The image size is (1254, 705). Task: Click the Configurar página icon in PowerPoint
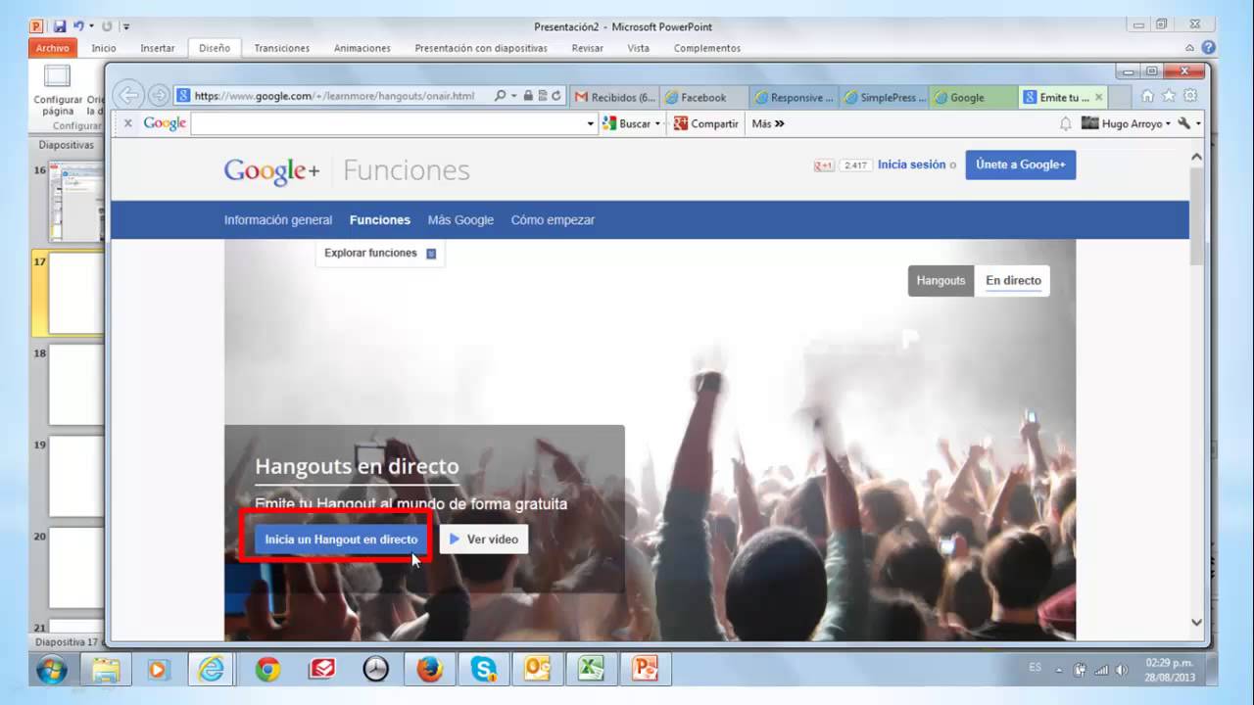(x=58, y=76)
